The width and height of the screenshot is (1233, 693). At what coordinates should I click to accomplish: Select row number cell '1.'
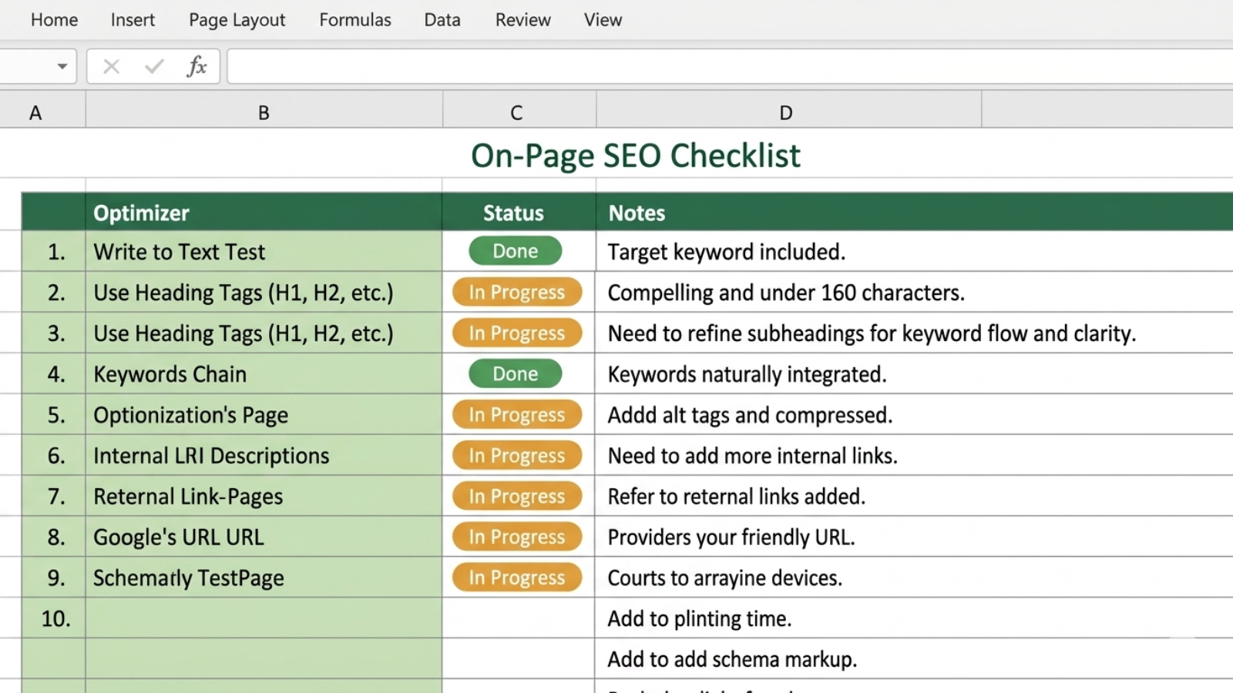pos(54,252)
